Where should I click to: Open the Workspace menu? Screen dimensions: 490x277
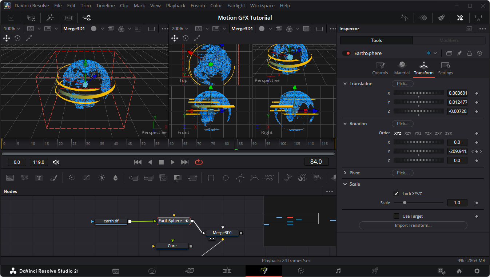[262, 6]
